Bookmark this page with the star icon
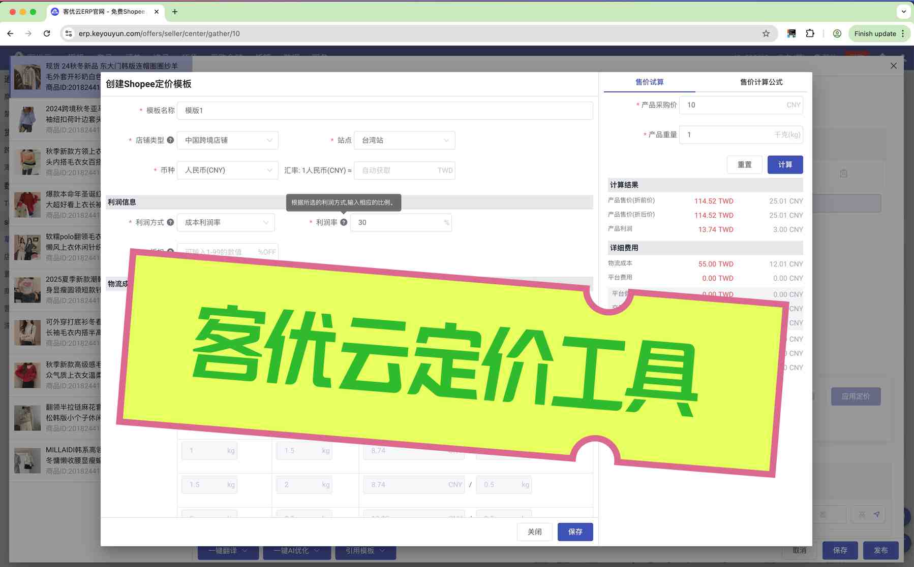This screenshot has height=567, width=914. 766,34
